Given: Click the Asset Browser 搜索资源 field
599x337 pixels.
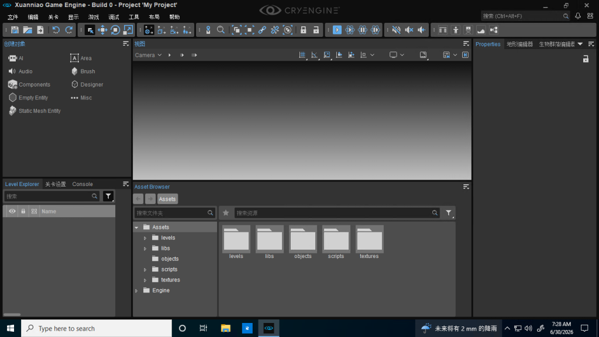Looking at the screenshot, I should 336,213.
